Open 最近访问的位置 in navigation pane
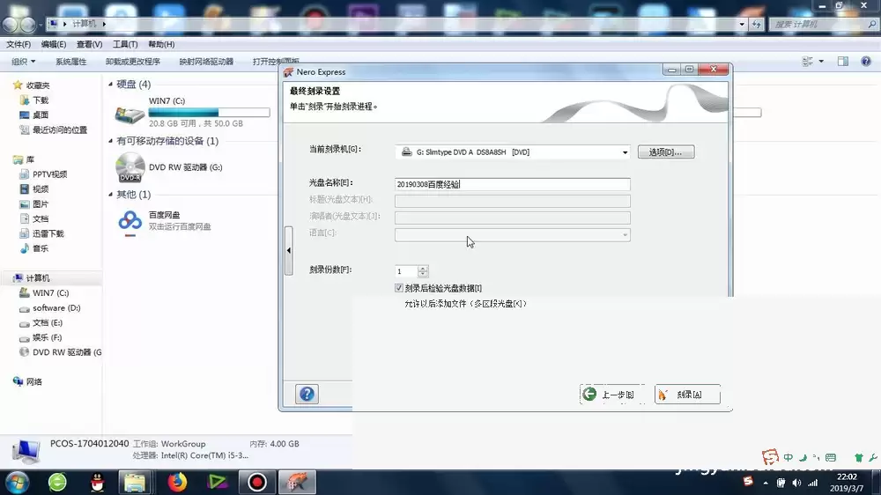Image resolution: width=881 pixels, height=495 pixels. coord(60,129)
